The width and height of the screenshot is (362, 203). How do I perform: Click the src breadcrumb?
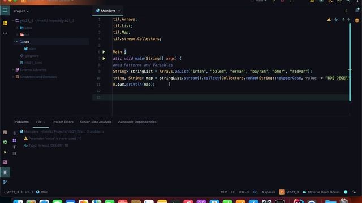27,192
